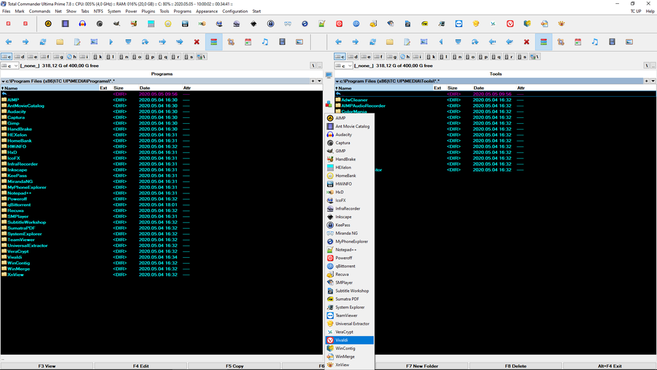657x370 pixels.
Task: Go to root with left backslash button
Action: (x=313, y=66)
